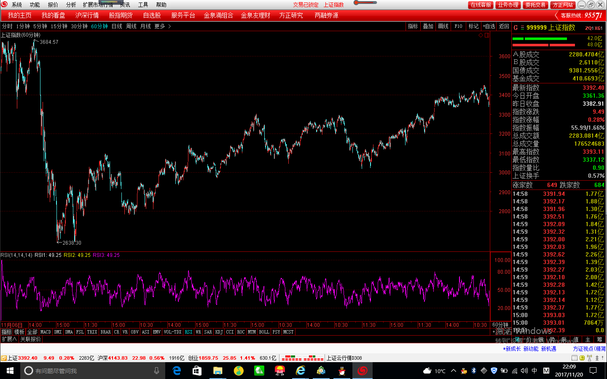The image size is (607, 379).
Task: Open the 系统 menu
Action: [17, 5]
